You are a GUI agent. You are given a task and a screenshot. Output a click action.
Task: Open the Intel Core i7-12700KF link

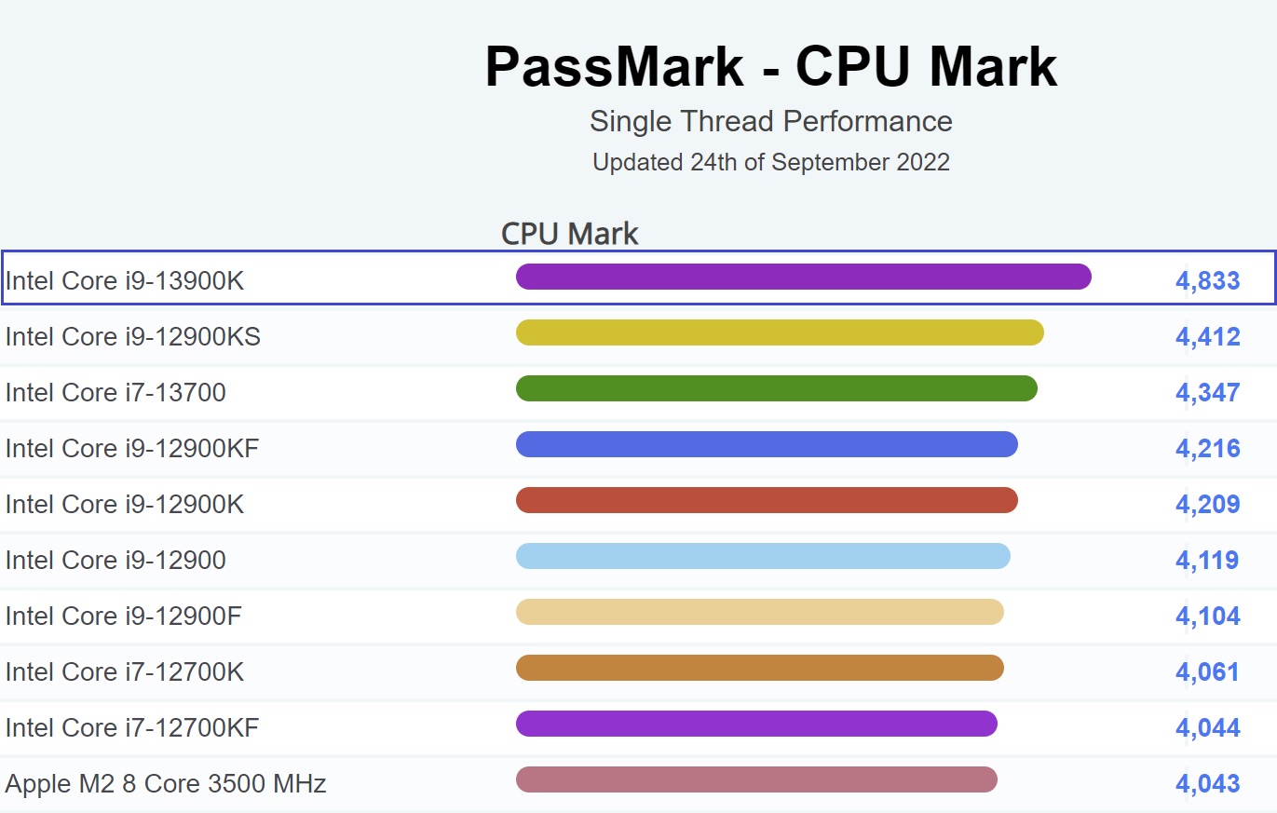point(132,727)
